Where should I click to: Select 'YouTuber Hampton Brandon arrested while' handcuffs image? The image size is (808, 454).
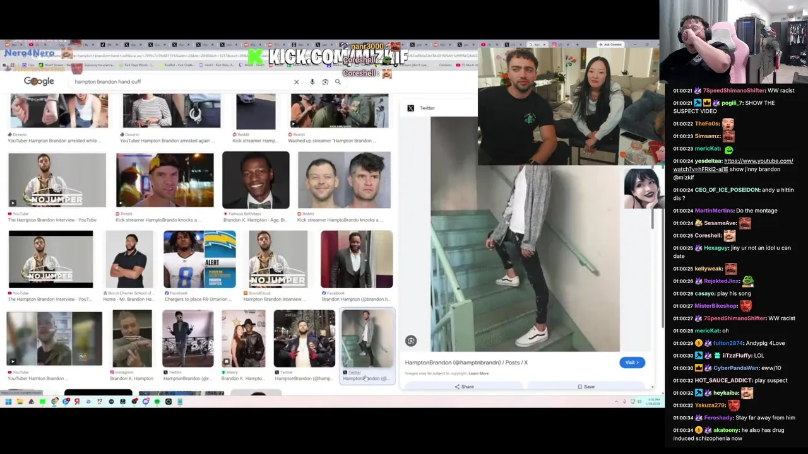[59, 111]
